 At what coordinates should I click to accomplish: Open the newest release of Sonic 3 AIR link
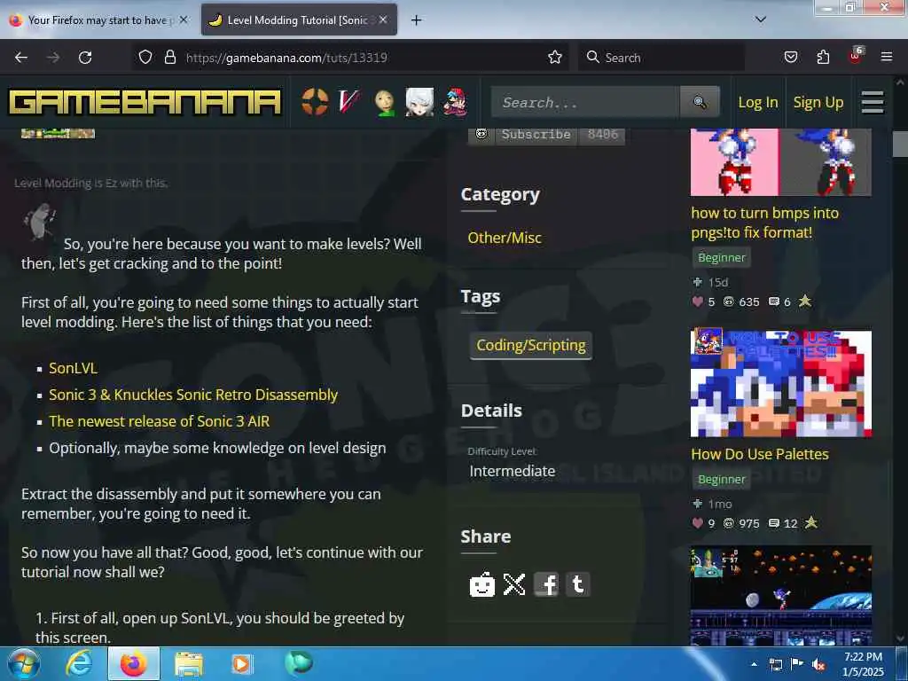[x=160, y=421]
